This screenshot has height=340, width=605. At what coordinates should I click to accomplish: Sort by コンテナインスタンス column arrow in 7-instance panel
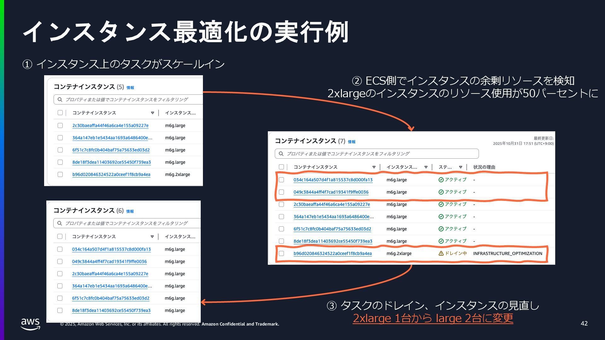(374, 167)
